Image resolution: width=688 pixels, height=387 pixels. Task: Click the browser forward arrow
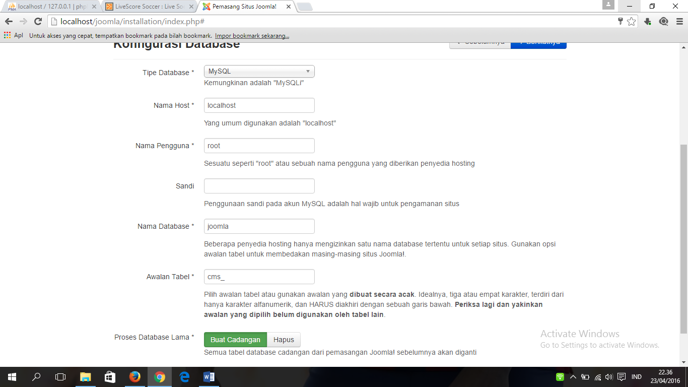coord(23,22)
